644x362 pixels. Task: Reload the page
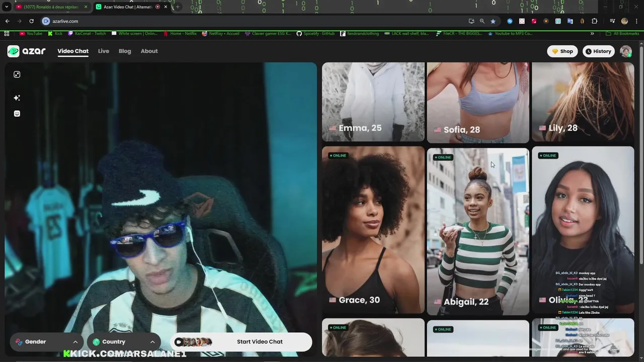31,21
